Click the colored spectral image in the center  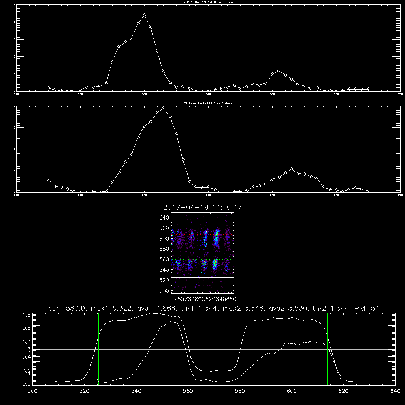203,253
